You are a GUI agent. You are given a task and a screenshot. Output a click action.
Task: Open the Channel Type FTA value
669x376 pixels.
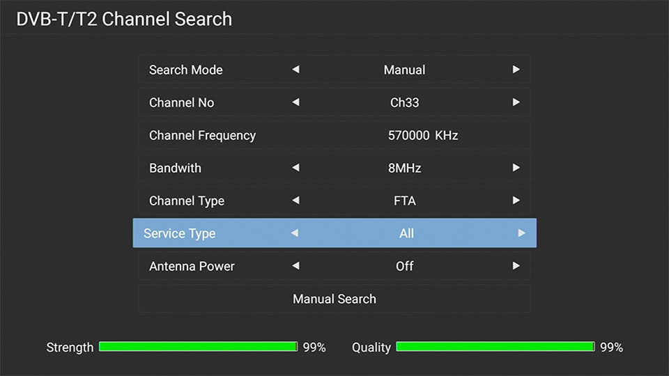pyautogui.click(x=404, y=201)
